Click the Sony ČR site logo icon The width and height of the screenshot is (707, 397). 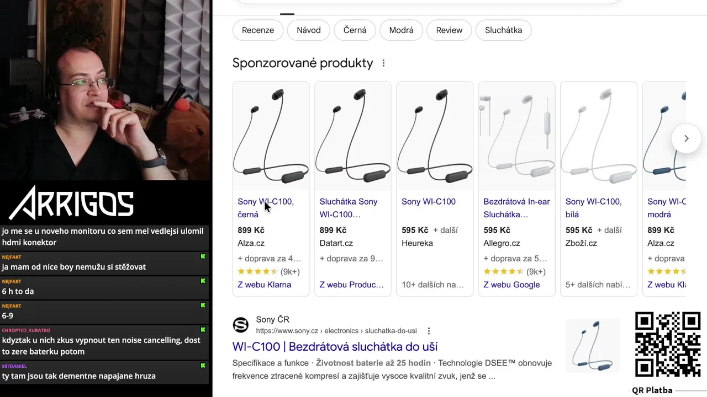[x=241, y=325]
